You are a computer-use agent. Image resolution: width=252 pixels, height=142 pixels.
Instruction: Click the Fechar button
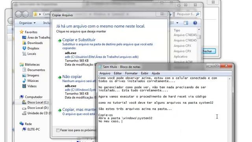click(209, 51)
